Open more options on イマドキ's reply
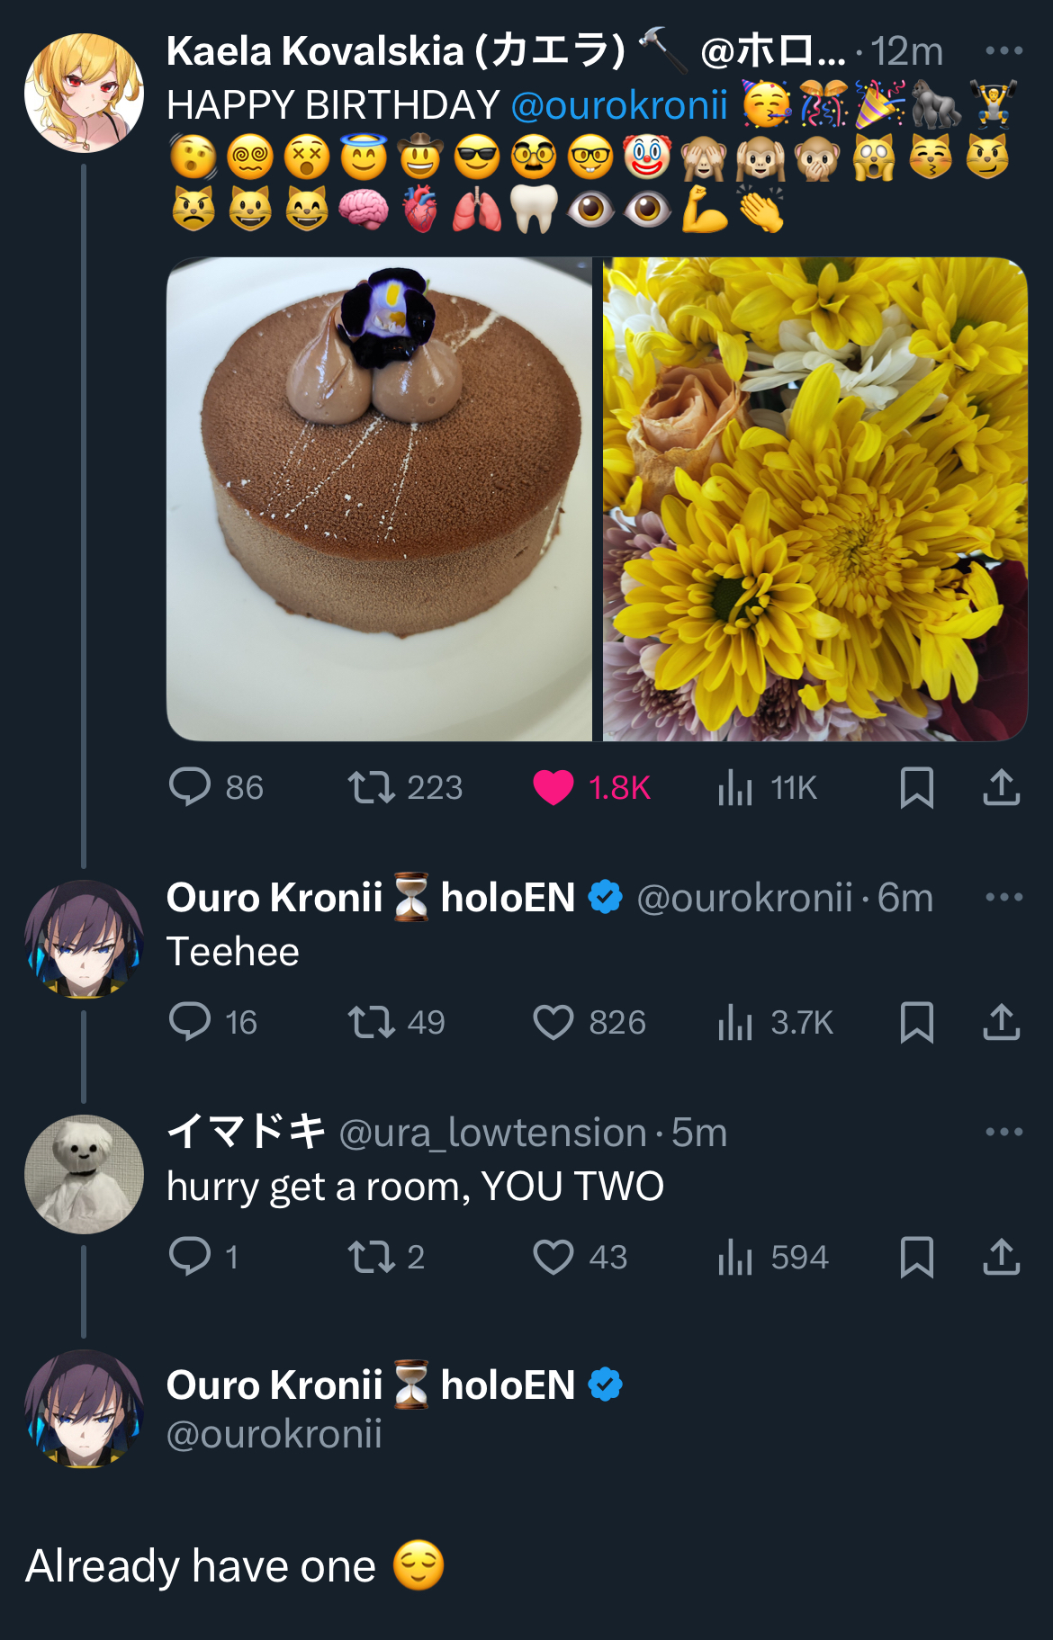Image resolution: width=1053 pixels, height=1640 pixels. click(1003, 1132)
